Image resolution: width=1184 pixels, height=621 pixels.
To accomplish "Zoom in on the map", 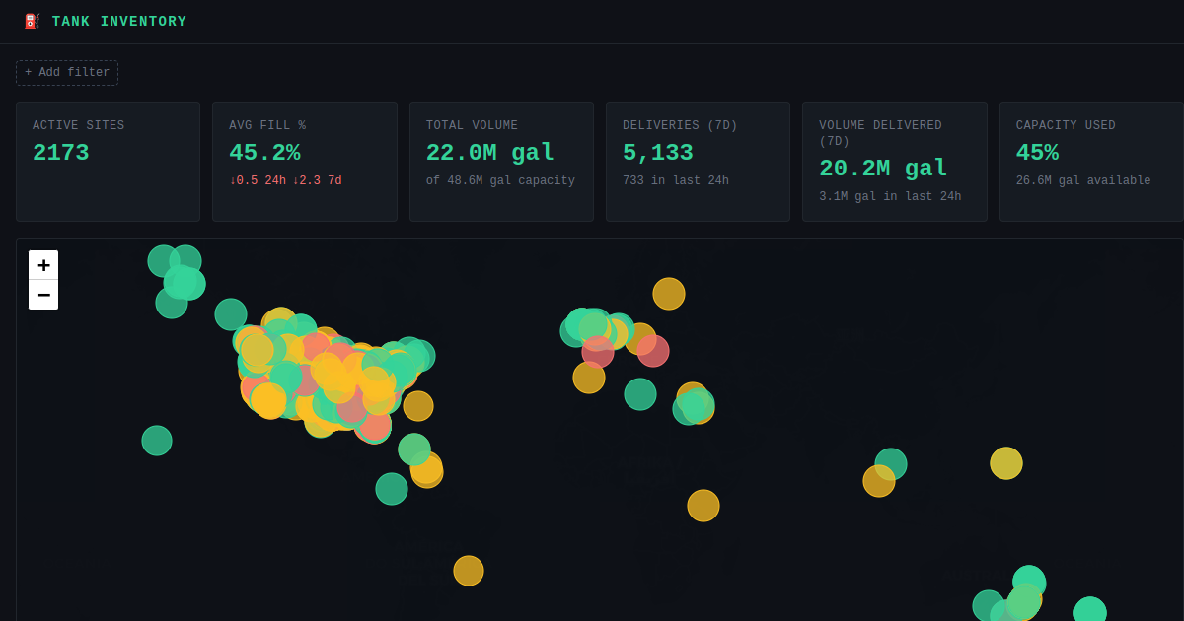I will pos(43,265).
